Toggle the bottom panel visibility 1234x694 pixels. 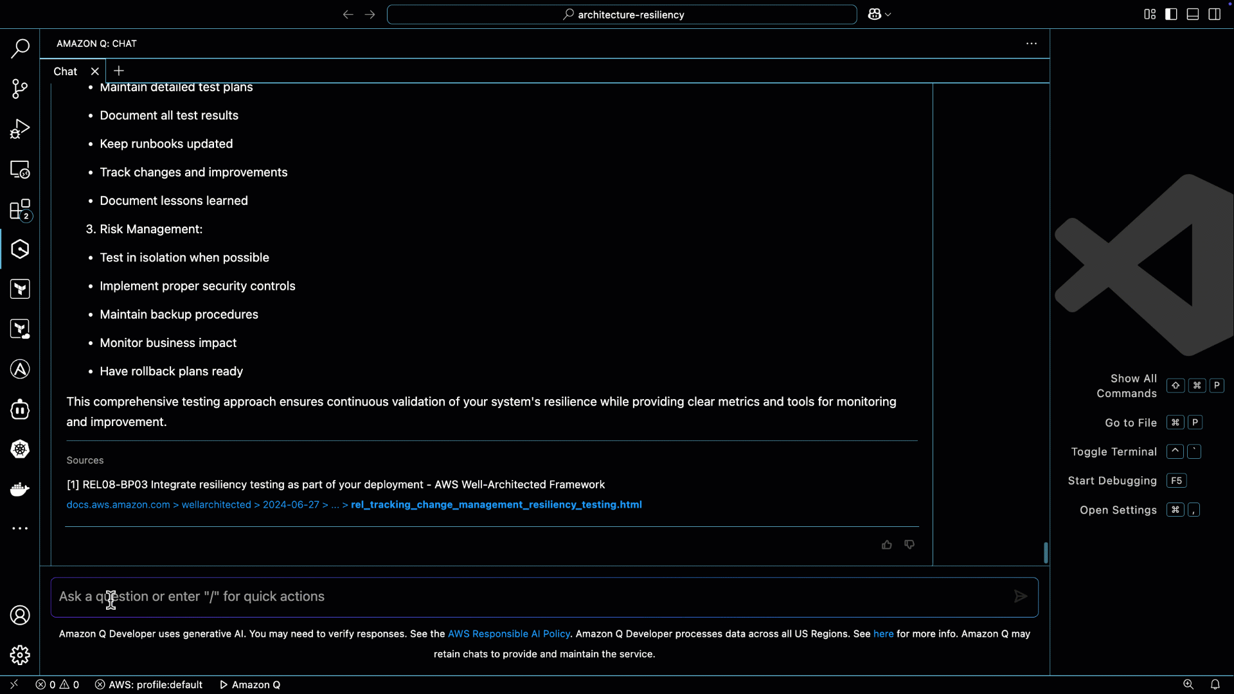(1192, 13)
